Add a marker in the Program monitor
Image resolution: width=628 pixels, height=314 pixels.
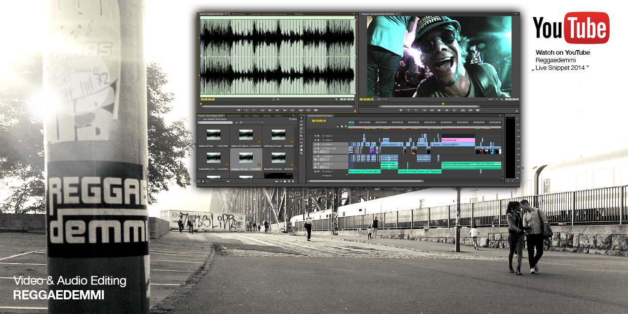(401, 110)
